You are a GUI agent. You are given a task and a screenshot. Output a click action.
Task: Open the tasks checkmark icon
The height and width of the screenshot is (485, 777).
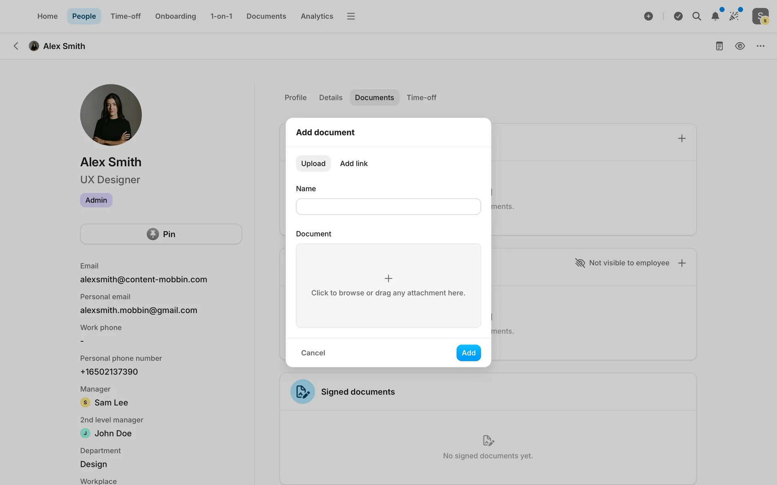point(678,16)
